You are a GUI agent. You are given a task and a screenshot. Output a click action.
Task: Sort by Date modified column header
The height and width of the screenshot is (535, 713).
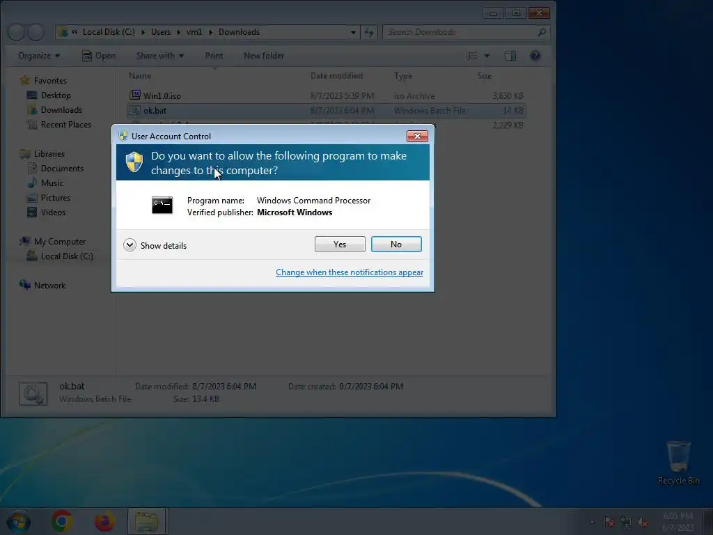336,75
